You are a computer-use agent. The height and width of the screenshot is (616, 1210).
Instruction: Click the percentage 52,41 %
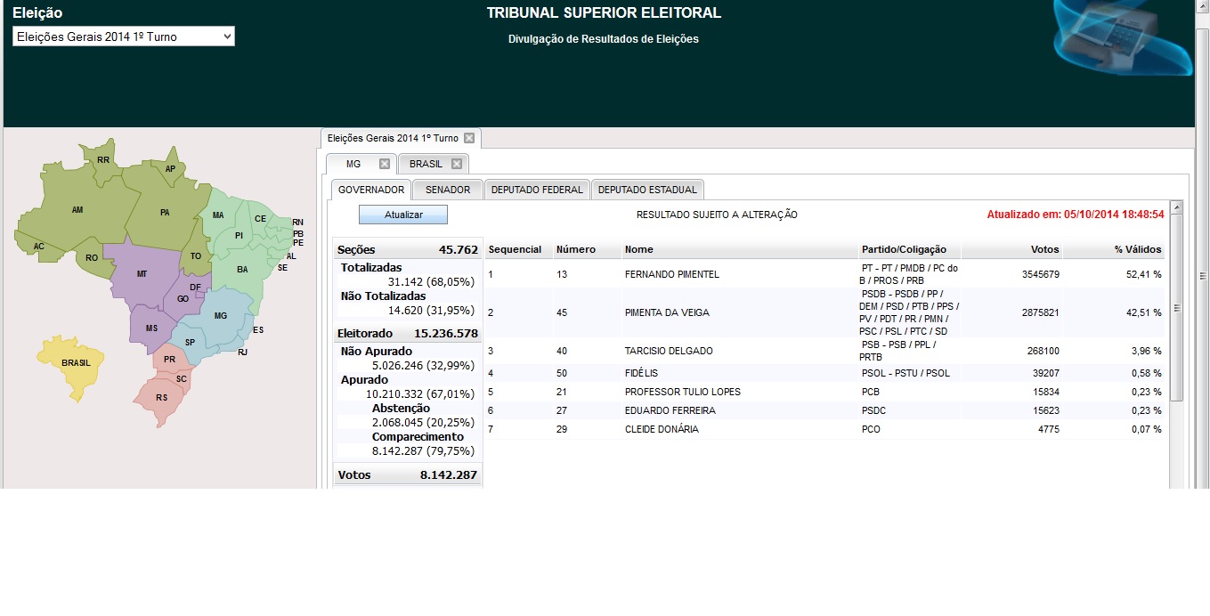(1143, 274)
